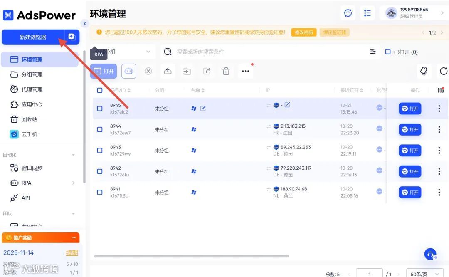Click the 修改密码 button in the notice

[x=304, y=32]
